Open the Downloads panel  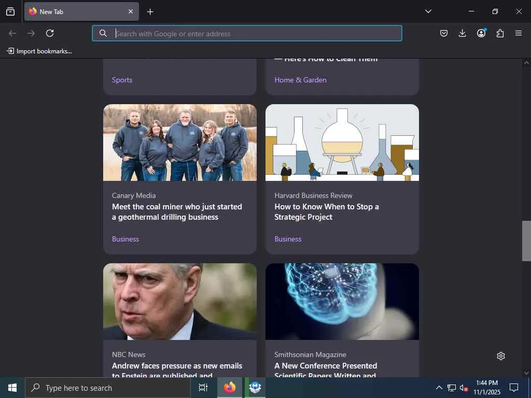click(462, 33)
